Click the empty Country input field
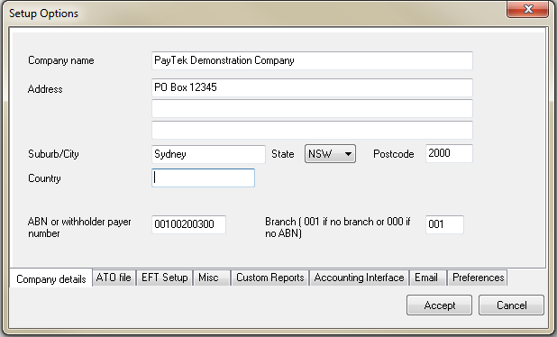Screen dimensions: 557x337 click(x=203, y=178)
